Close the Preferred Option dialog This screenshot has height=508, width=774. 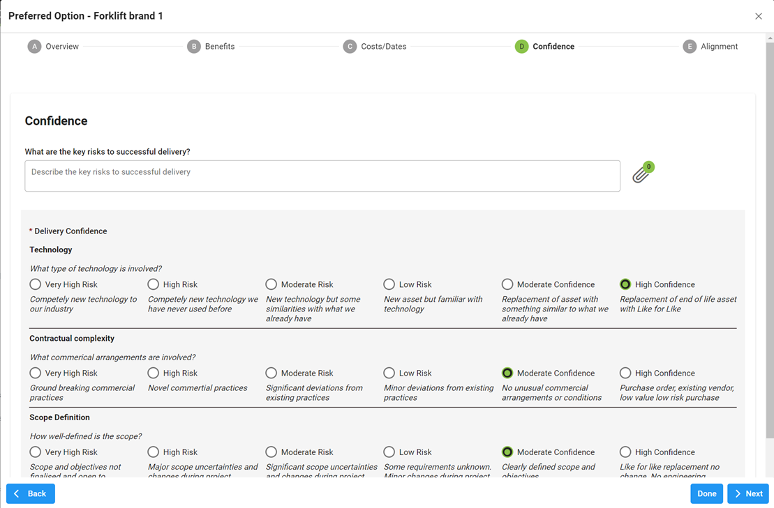coord(758,16)
